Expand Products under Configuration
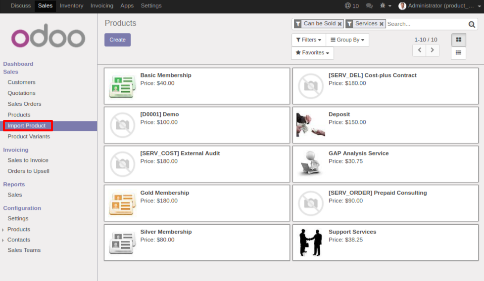This screenshot has width=484, height=281. 19,229
